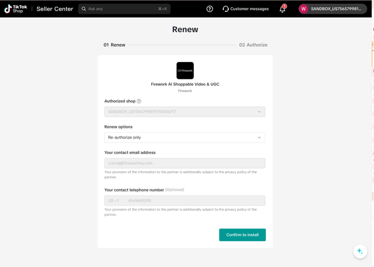
Task: Click the magnifier icon in search bar
Action: pos(84,9)
